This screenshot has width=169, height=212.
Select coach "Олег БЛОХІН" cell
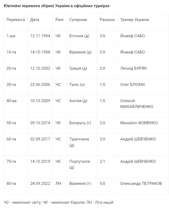coord(133,85)
